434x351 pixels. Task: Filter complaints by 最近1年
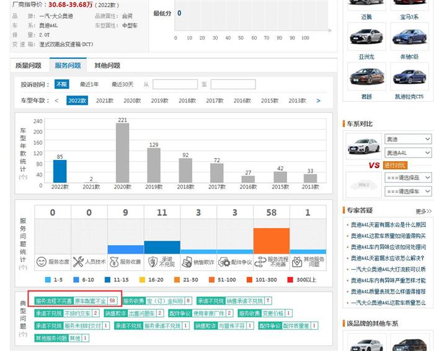89,84
